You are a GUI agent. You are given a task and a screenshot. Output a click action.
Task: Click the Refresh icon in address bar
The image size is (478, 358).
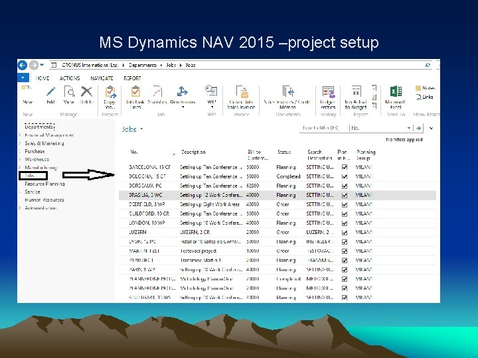tap(428, 65)
